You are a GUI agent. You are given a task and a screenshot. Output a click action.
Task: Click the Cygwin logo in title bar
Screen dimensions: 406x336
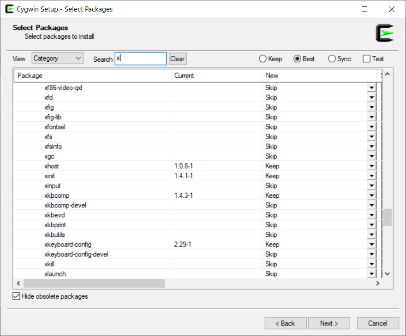[x=9, y=9]
